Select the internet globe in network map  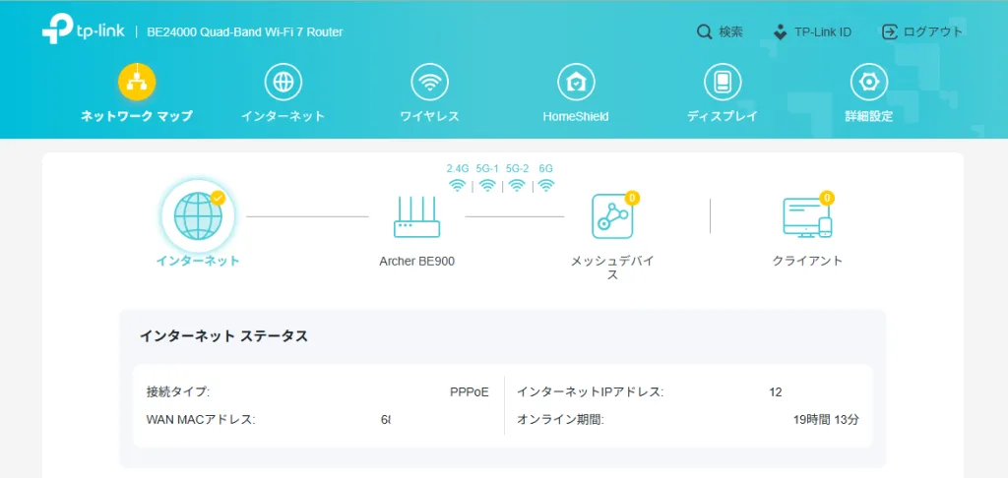click(x=199, y=216)
